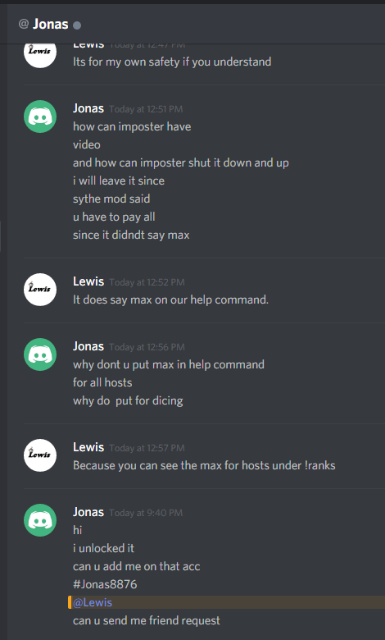
Task: Click the status dot next to Jonas header
Action: click(x=77, y=25)
